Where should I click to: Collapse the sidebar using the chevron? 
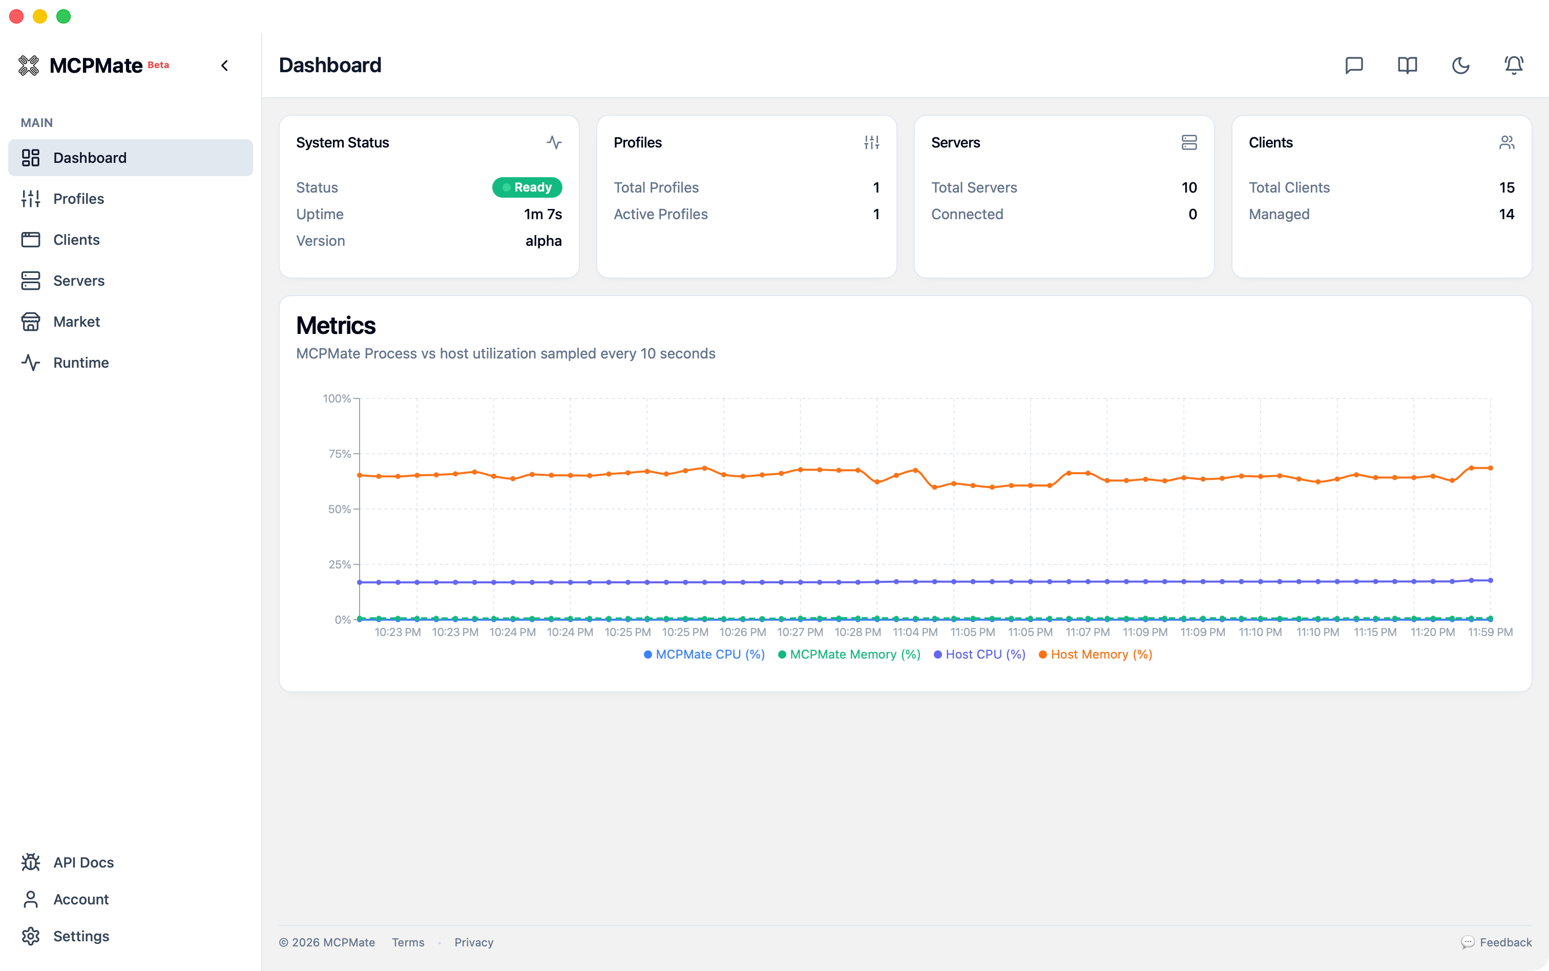225,65
